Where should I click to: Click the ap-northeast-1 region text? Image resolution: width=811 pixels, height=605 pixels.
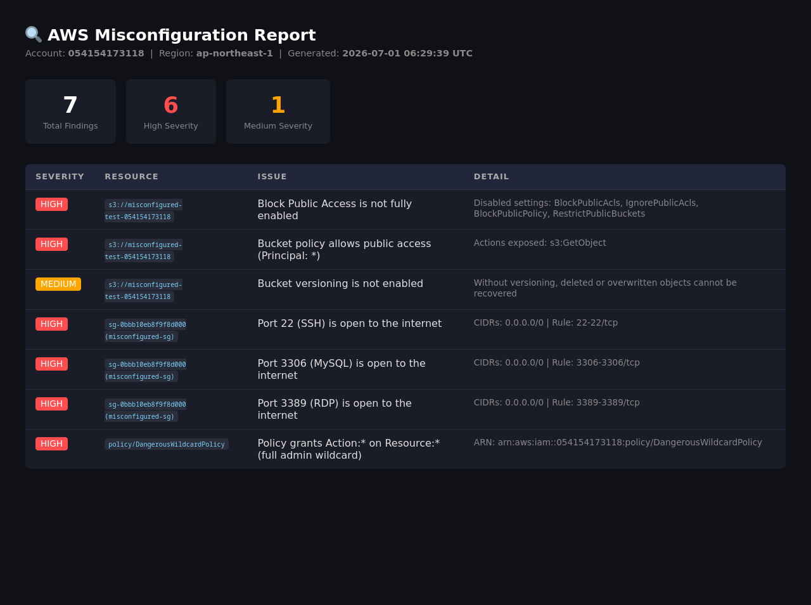tap(234, 53)
